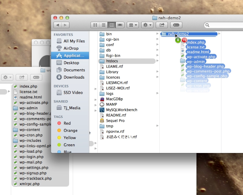243x195 pixels.
Task: Open the Action gear dropdown menu
Action: (147, 25)
